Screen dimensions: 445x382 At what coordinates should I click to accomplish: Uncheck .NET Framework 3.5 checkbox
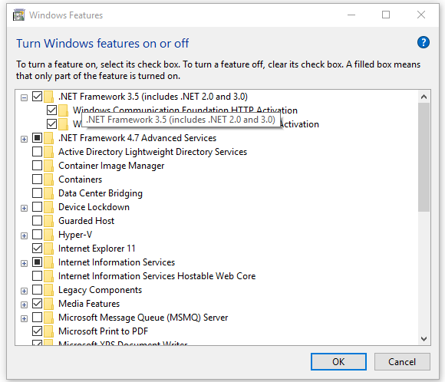point(37,96)
